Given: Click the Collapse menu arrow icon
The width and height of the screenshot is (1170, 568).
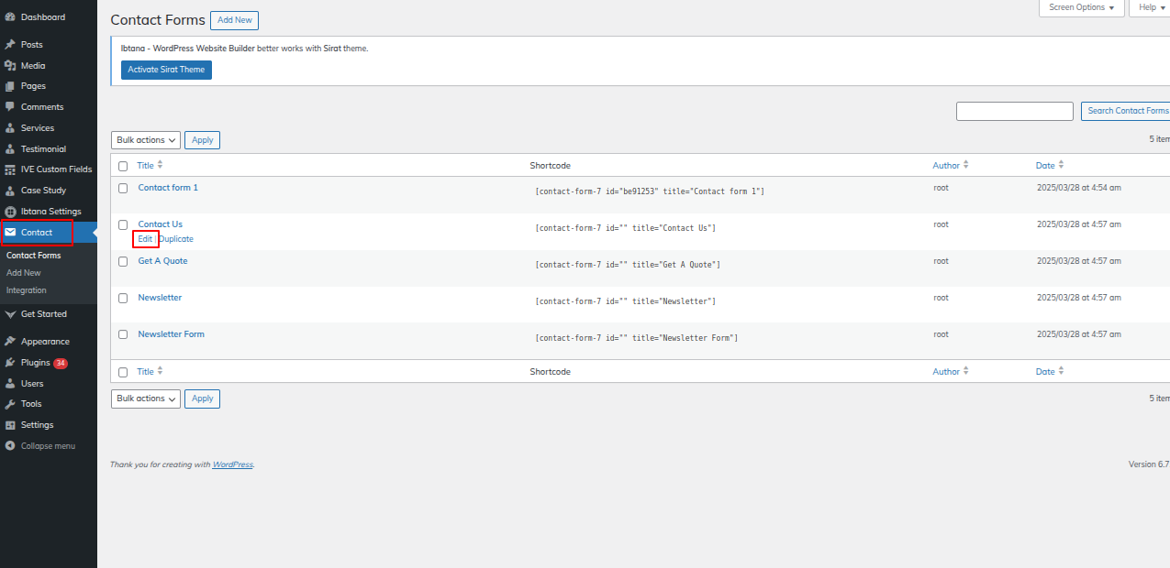Looking at the screenshot, I should click(x=10, y=446).
